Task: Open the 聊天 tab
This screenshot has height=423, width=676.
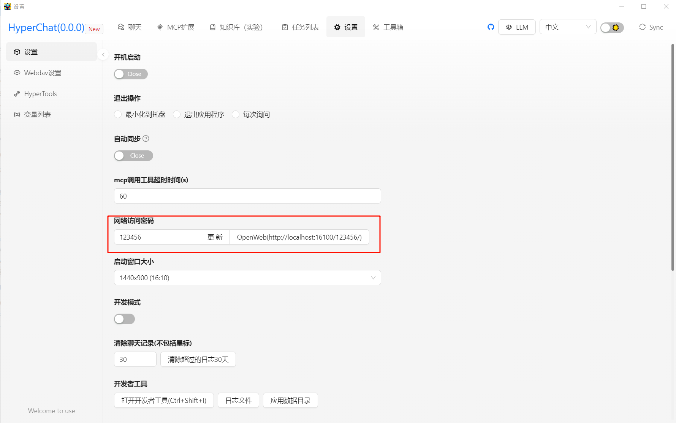Action: click(x=130, y=27)
